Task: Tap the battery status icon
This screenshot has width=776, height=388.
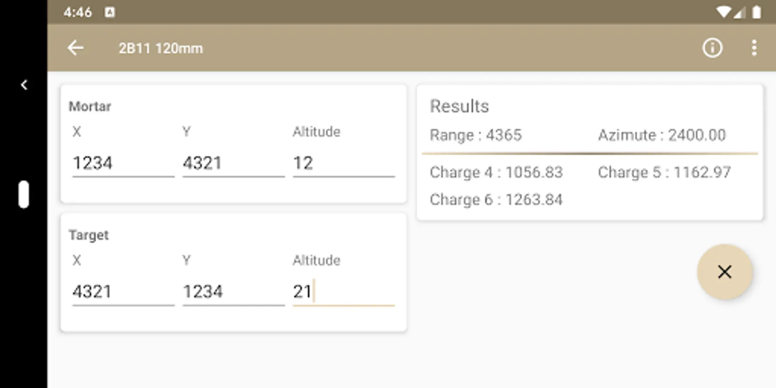Action: click(757, 12)
